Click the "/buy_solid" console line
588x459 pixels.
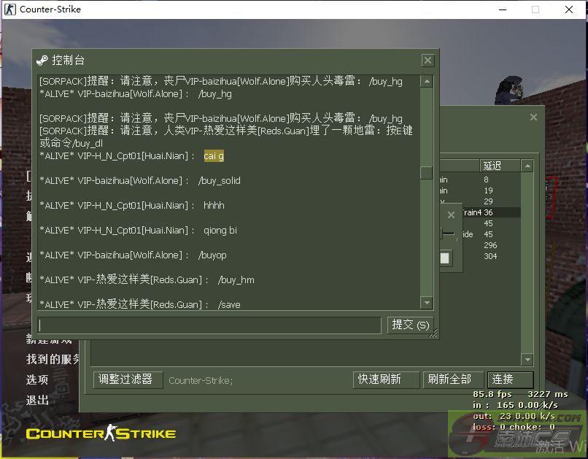[x=220, y=181]
